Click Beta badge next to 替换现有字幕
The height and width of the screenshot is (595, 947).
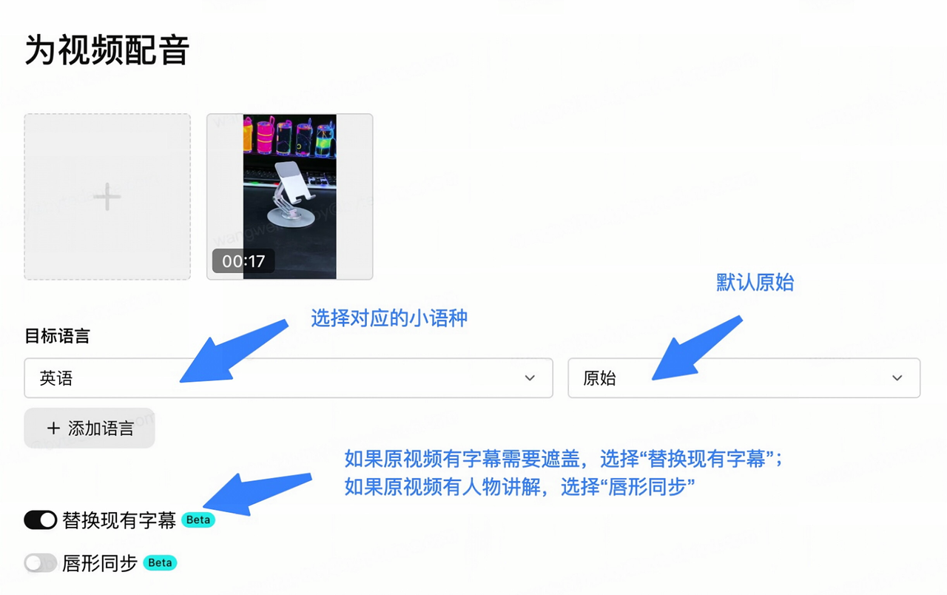tap(198, 520)
